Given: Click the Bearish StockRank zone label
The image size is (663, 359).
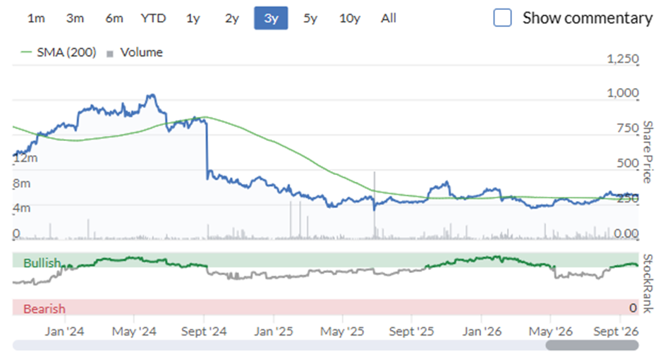Looking at the screenshot, I should click(44, 309).
